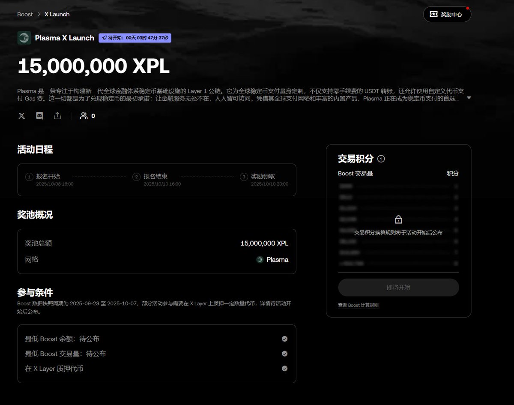The image size is (514, 405).
Task: Click the participant count 0
Action: point(93,116)
